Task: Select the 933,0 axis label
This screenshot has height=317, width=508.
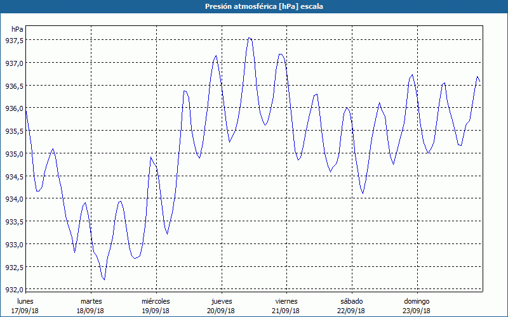Action: click(14, 245)
